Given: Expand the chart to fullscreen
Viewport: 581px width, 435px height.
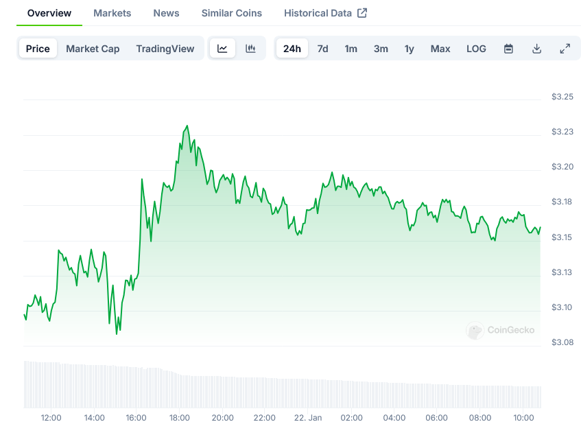Looking at the screenshot, I should pyautogui.click(x=565, y=48).
